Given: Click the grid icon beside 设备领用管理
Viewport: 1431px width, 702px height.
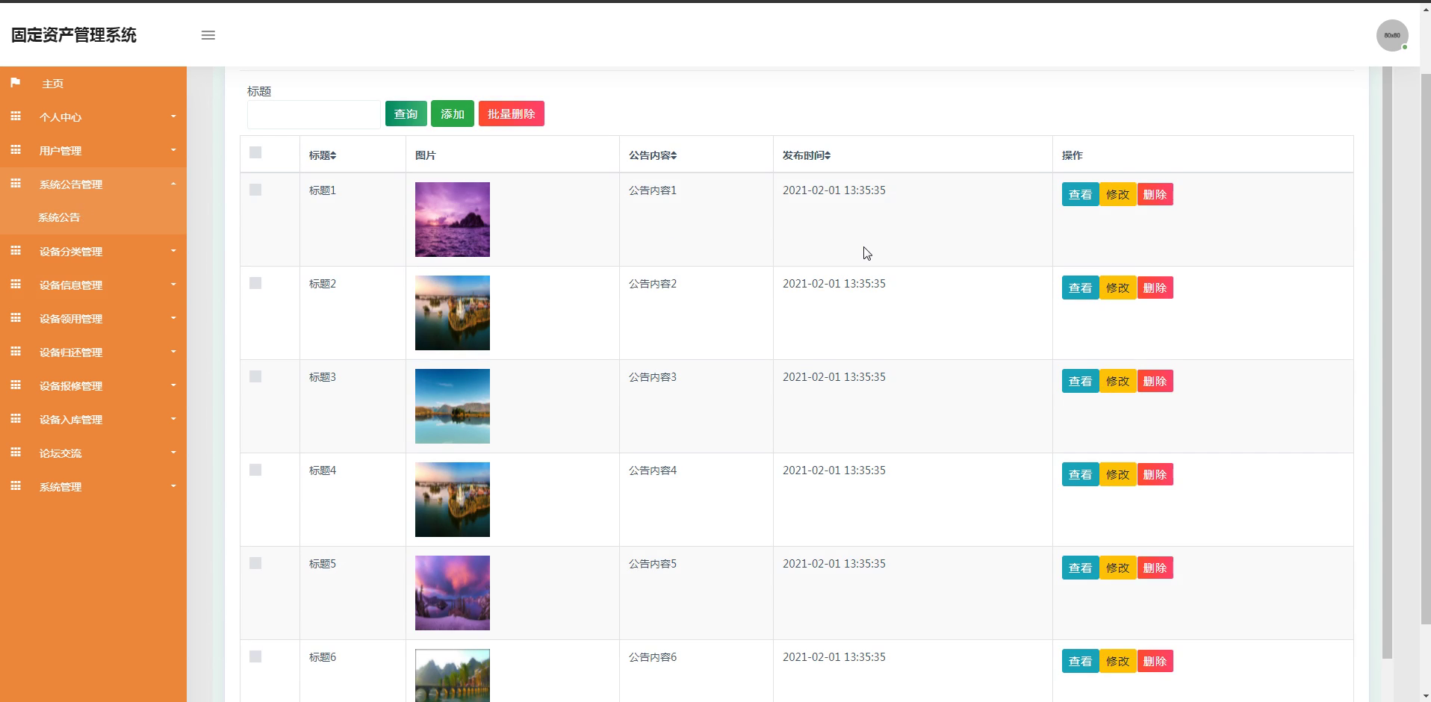Looking at the screenshot, I should point(16,318).
